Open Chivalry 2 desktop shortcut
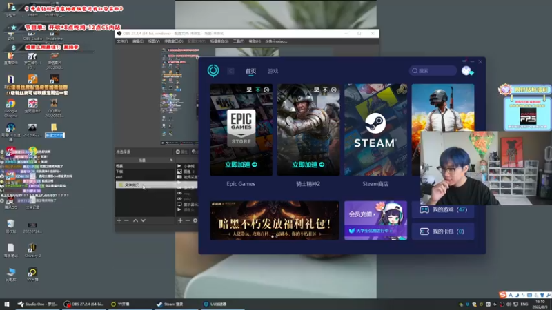 (32, 250)
